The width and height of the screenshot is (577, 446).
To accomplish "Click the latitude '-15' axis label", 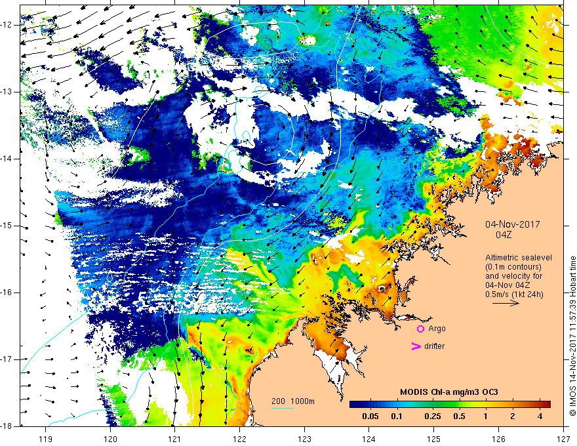I will (x=7, y=226).
